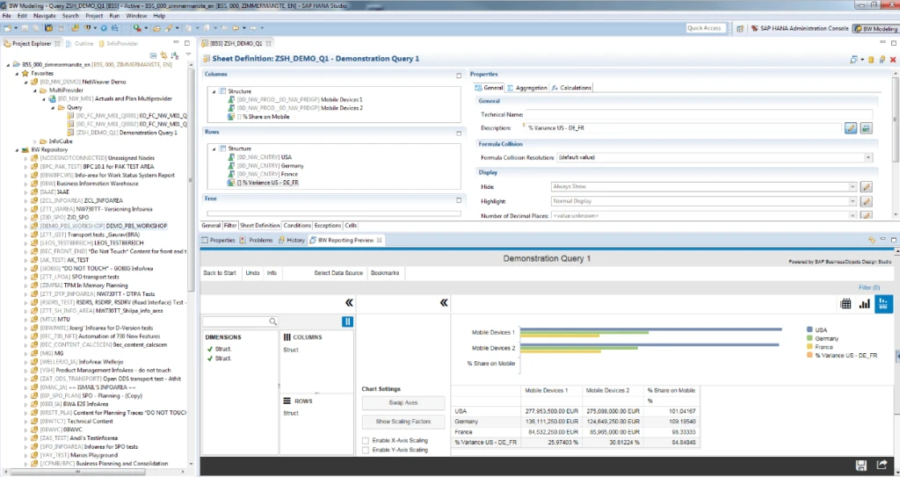The height and width of the screenshot is (477, 900).
Task: Collapse the Rows Structure node
Action: (x=214, y=148)
